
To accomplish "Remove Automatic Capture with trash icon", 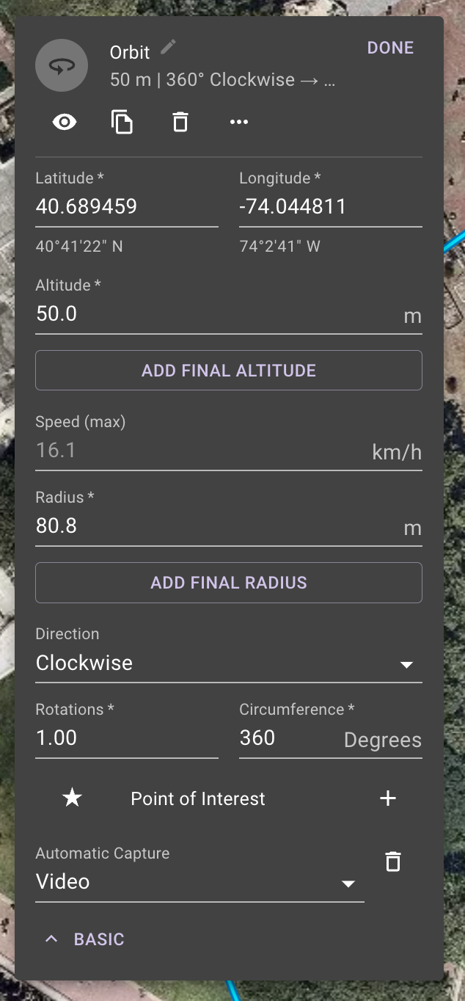I will point(393,862).
